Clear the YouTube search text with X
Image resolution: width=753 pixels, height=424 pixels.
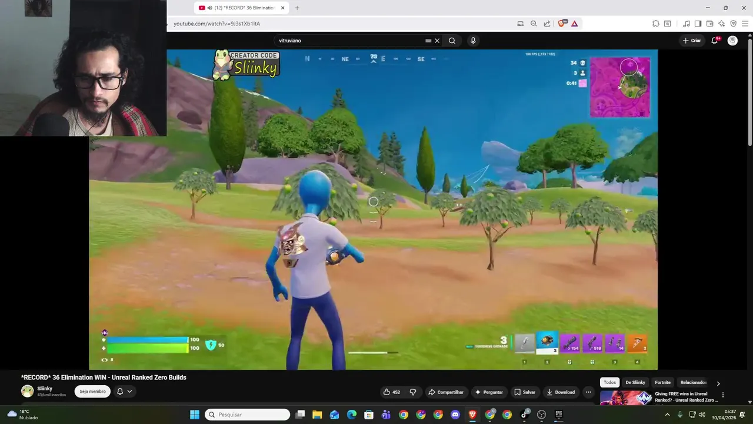pyautogui.click(x=437, y=41)
